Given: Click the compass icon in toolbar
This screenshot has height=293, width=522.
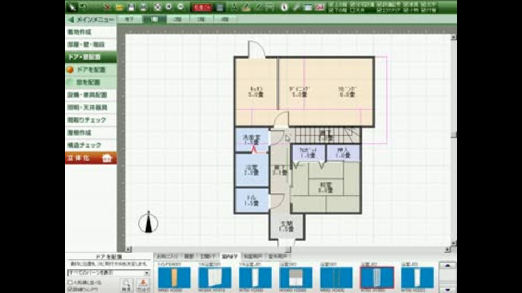Looking at the screenshot, I should coord(284,7).
